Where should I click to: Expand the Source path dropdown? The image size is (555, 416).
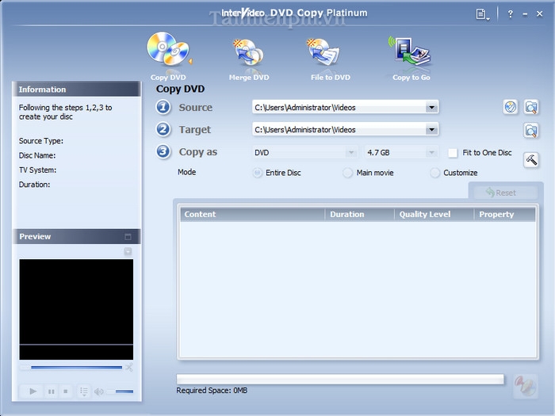(431, 108)
